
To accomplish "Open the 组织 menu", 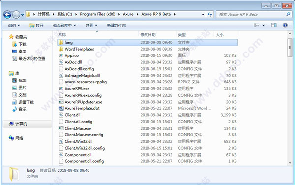I will [14, 25].
